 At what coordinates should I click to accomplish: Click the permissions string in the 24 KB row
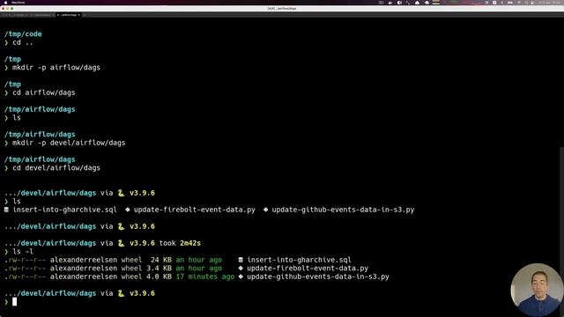[x=26, y=260]
